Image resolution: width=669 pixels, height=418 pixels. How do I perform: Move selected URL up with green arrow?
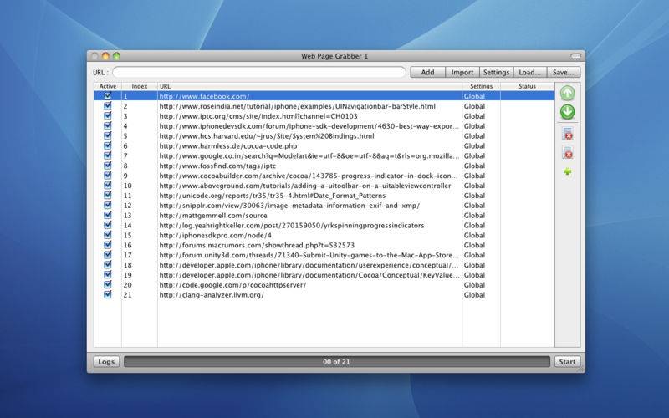point(567,94)
